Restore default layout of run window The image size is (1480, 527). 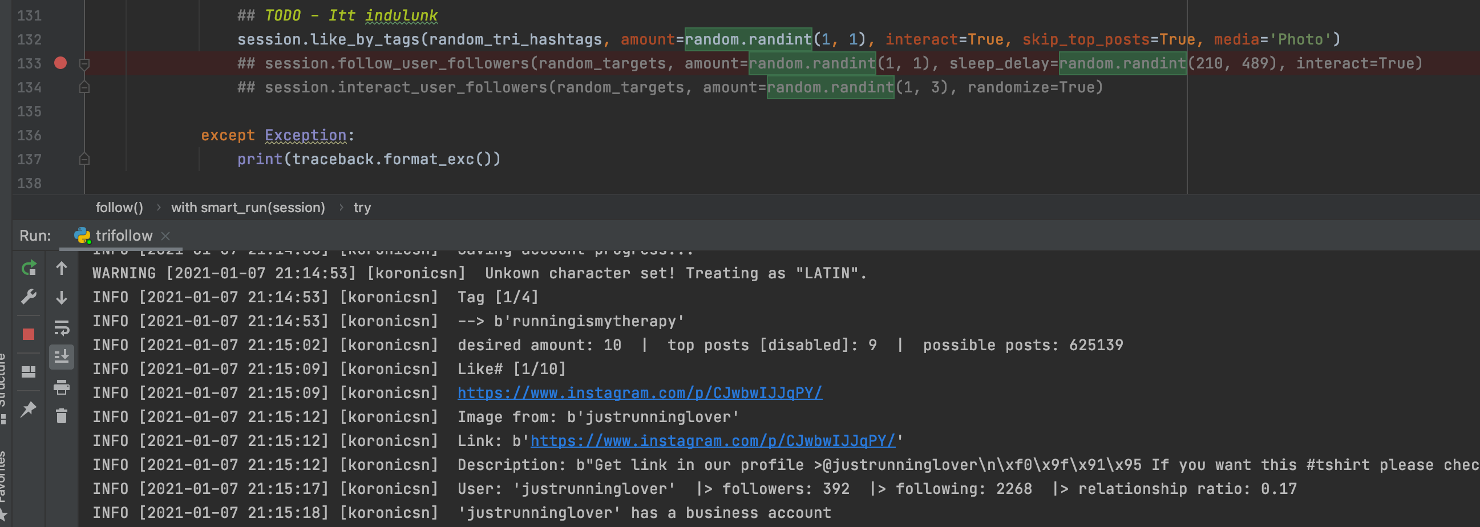27,371
